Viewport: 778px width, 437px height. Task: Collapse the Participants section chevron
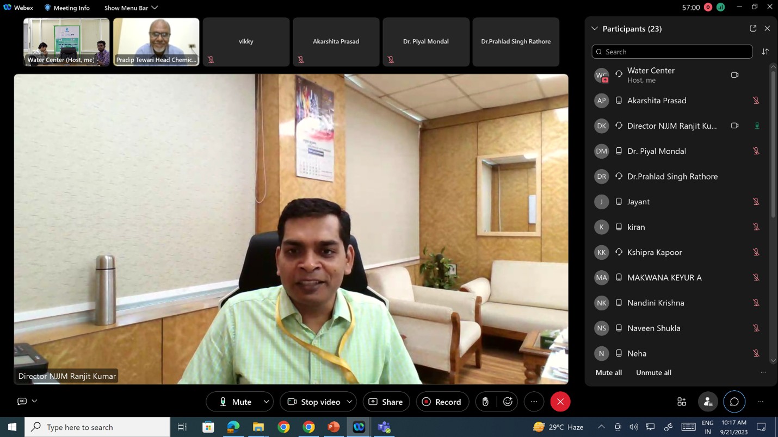click(594, 29)
